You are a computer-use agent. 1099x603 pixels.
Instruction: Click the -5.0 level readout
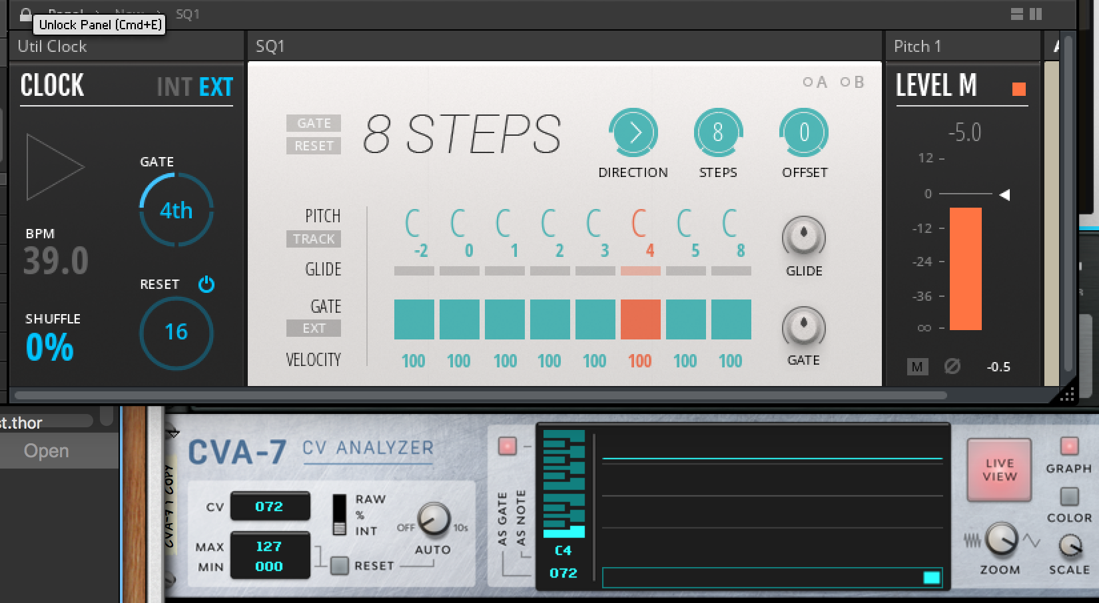(964, 132)
